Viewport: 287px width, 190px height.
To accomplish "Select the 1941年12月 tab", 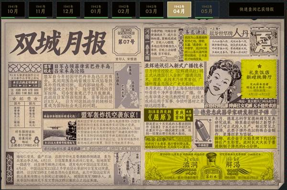I will (68, 10).
